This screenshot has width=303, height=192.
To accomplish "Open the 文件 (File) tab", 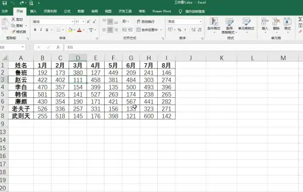I will pyautogui.click(x=5, y=11).
